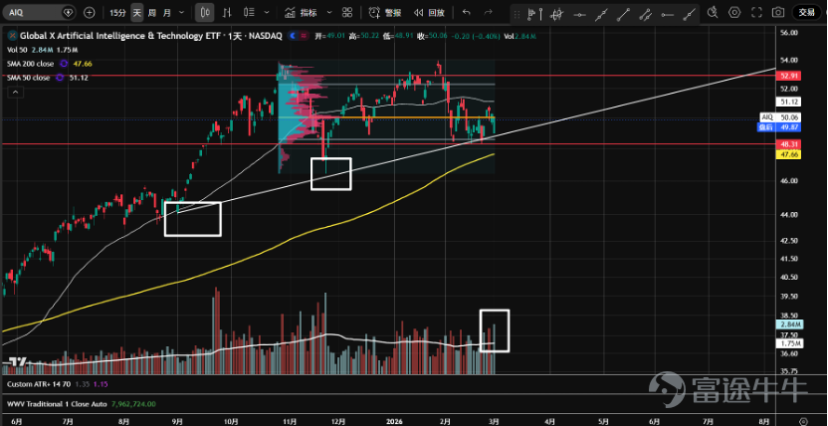Switch to 天 daily interval
The width and height of the screenshot is (828, 426).
[x=136, y=12]
